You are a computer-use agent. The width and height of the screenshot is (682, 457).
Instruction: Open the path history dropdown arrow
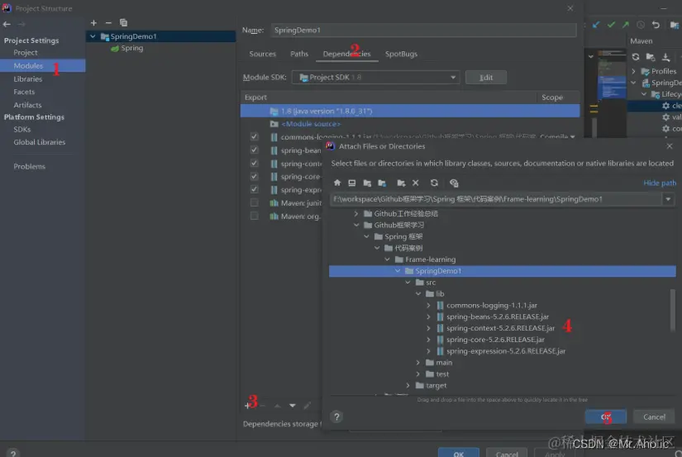coord(668,199)
